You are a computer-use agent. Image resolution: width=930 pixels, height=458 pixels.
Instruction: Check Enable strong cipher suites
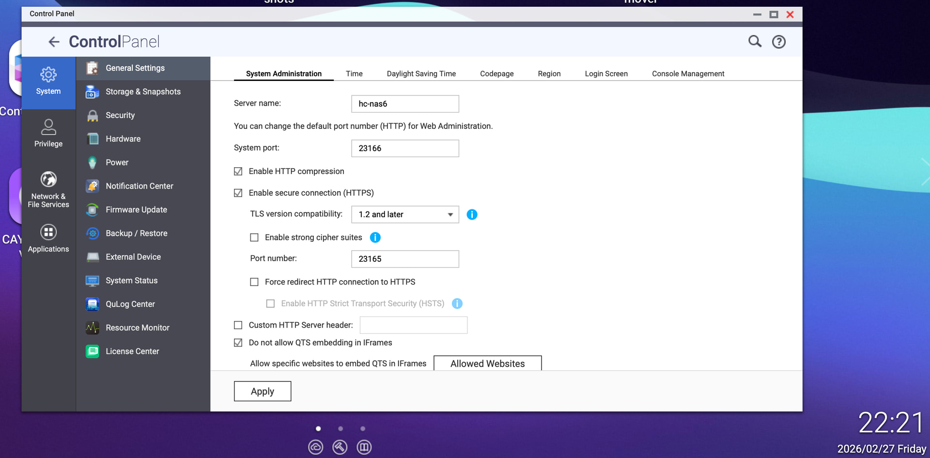tap(254, 237)
